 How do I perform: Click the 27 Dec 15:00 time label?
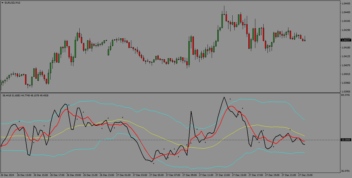click(x=239, y=175)
